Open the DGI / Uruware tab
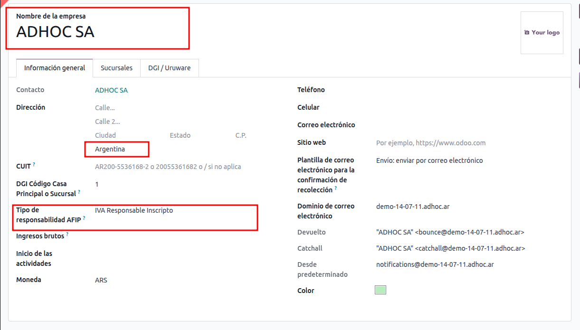 coord(169,68)
